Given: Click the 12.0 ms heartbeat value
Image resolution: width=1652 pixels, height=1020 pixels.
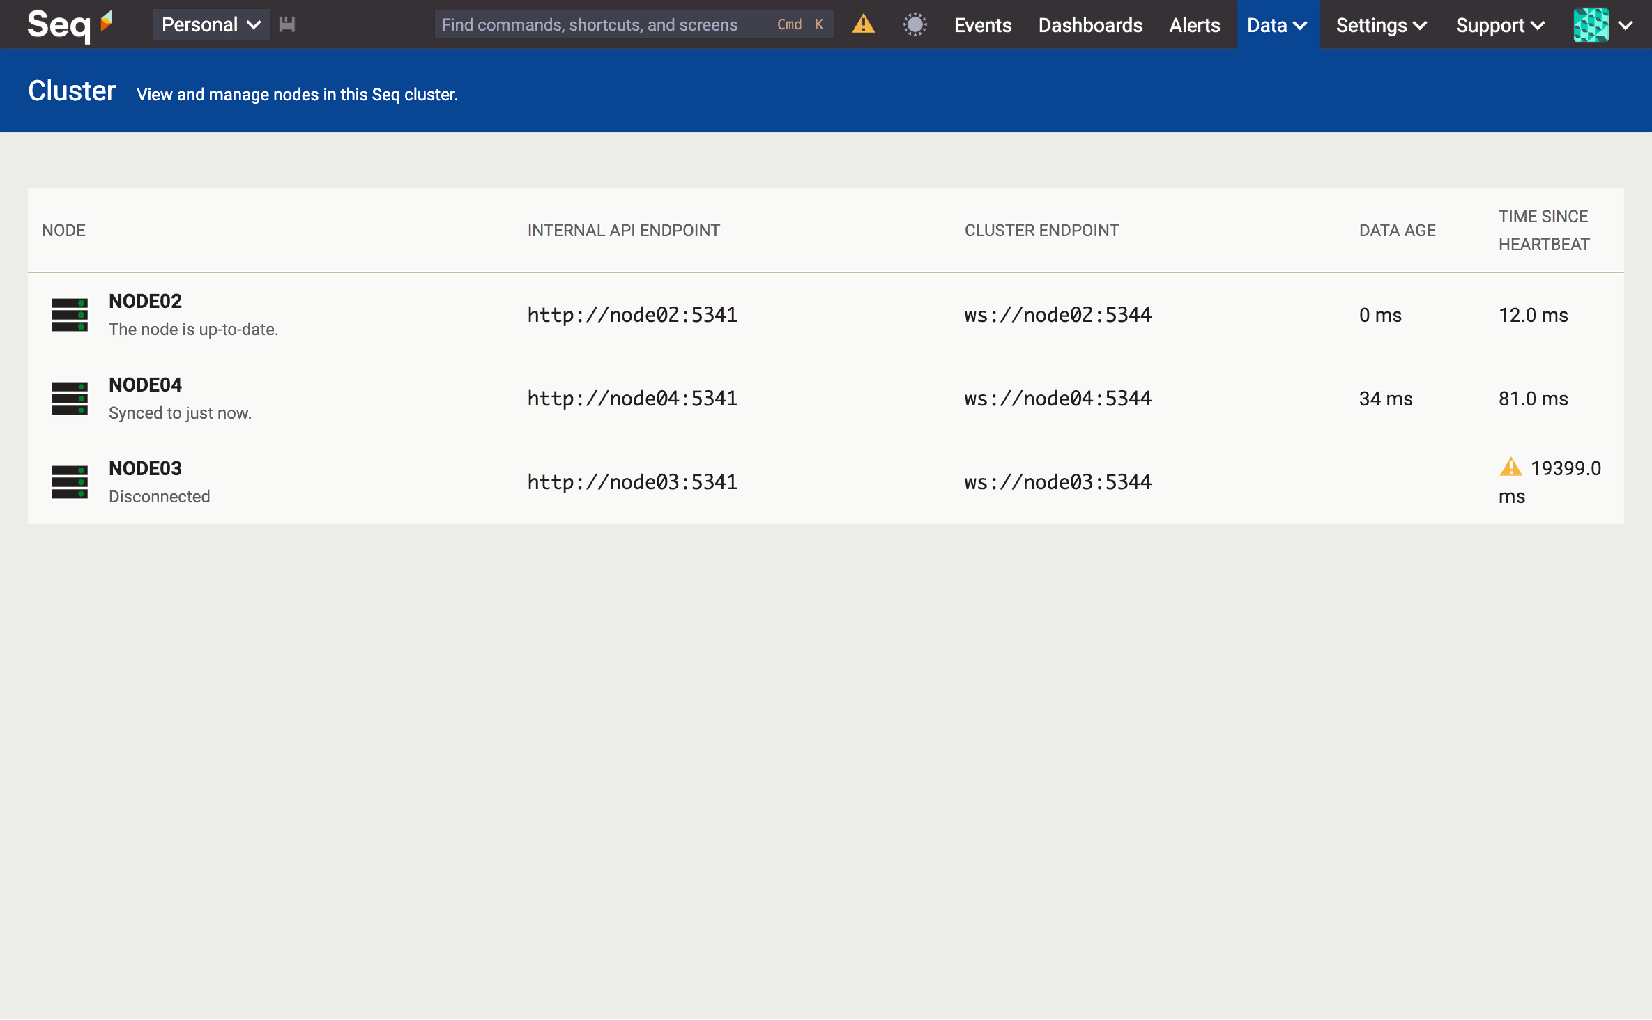Looking at the screenshot, I should (x=1533, y=315).
